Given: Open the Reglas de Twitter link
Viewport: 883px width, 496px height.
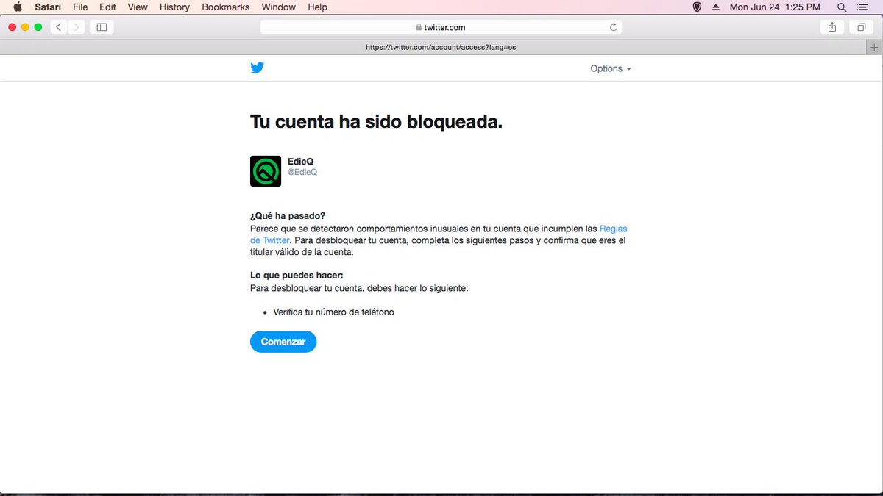Looking at the screenshot, I should [x=614, y=229].
